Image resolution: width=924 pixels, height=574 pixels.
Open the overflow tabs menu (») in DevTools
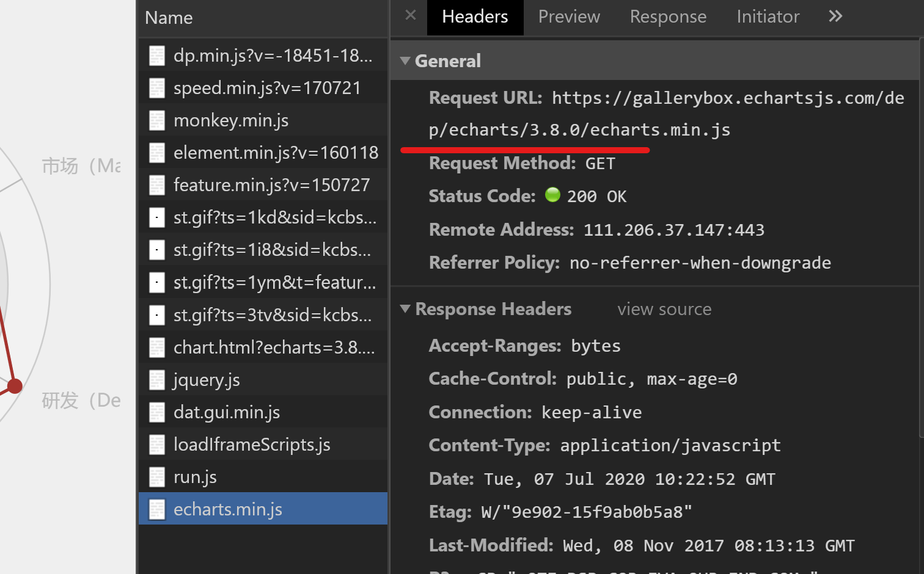tap(835, 16)
